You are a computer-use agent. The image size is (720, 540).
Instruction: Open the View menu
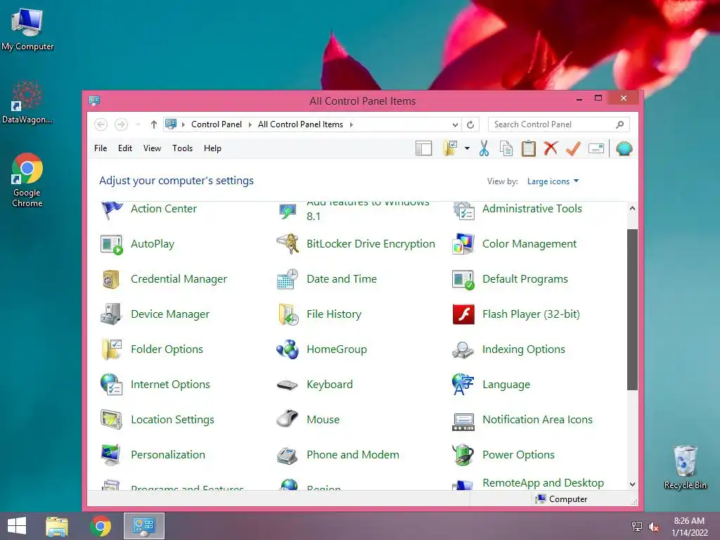click(152, 148)
